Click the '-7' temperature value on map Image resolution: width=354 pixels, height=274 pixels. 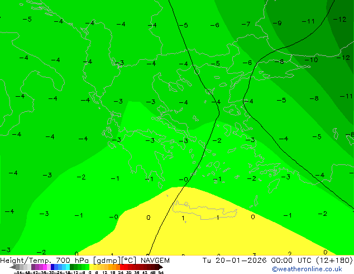[246, 24]
